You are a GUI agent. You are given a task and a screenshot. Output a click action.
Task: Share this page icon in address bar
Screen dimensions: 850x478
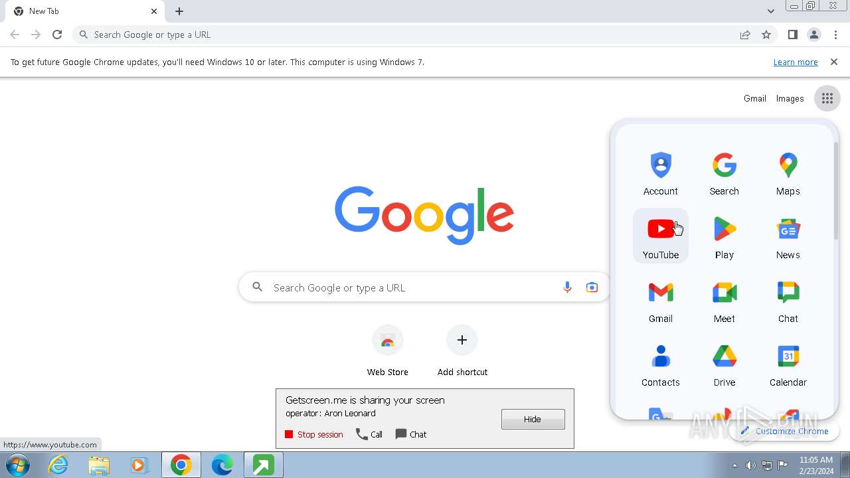click(745, 35)
